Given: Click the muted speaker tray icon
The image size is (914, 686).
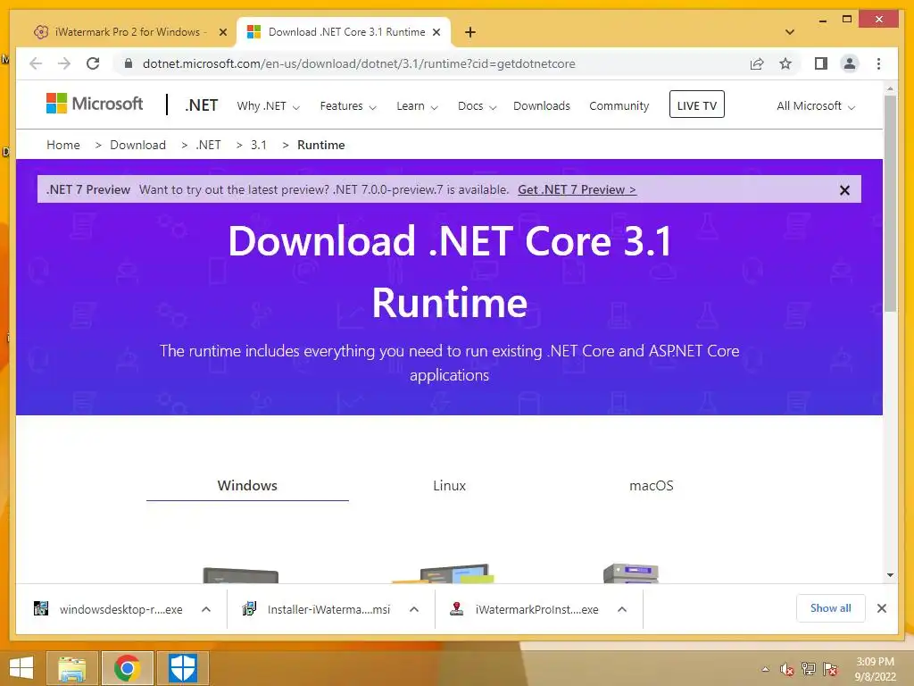Looking at the screenshot, I should click(787, 669).
